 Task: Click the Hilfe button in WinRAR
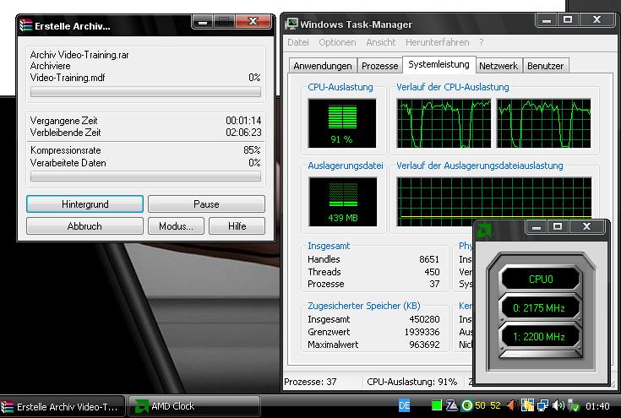[237, 226]
